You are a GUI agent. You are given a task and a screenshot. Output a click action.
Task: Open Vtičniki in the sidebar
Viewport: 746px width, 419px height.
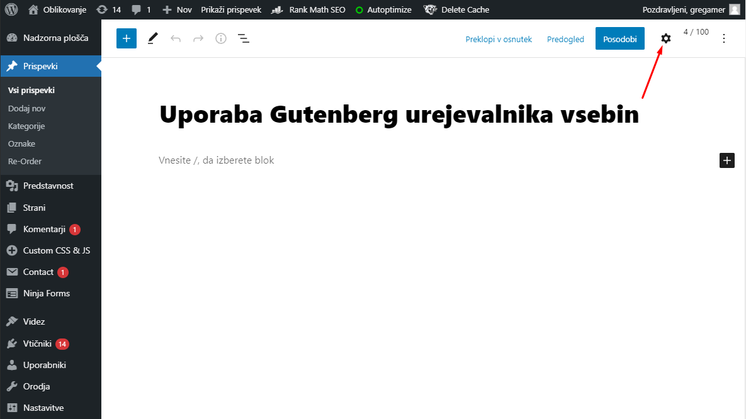[x=38, y=344]
